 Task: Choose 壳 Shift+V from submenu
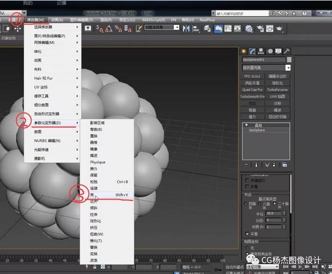[107, 195]
